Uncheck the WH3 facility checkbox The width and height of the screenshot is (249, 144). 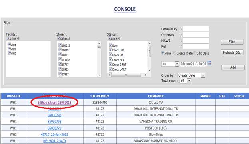click(x=9, y=53)
